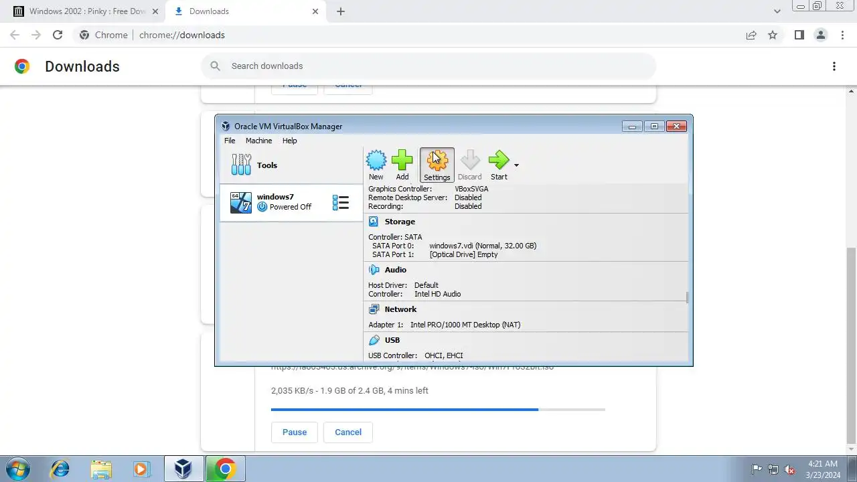
Task: Select the windows7 virtual machine
Action: click(291, 202)
